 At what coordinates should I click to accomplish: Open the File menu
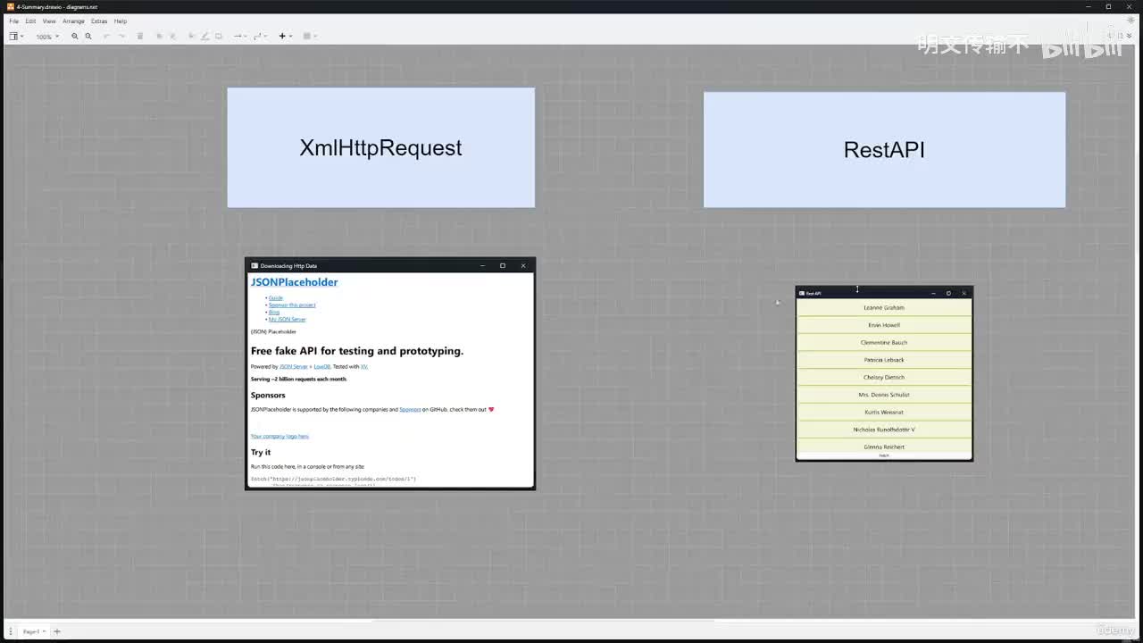13,21
